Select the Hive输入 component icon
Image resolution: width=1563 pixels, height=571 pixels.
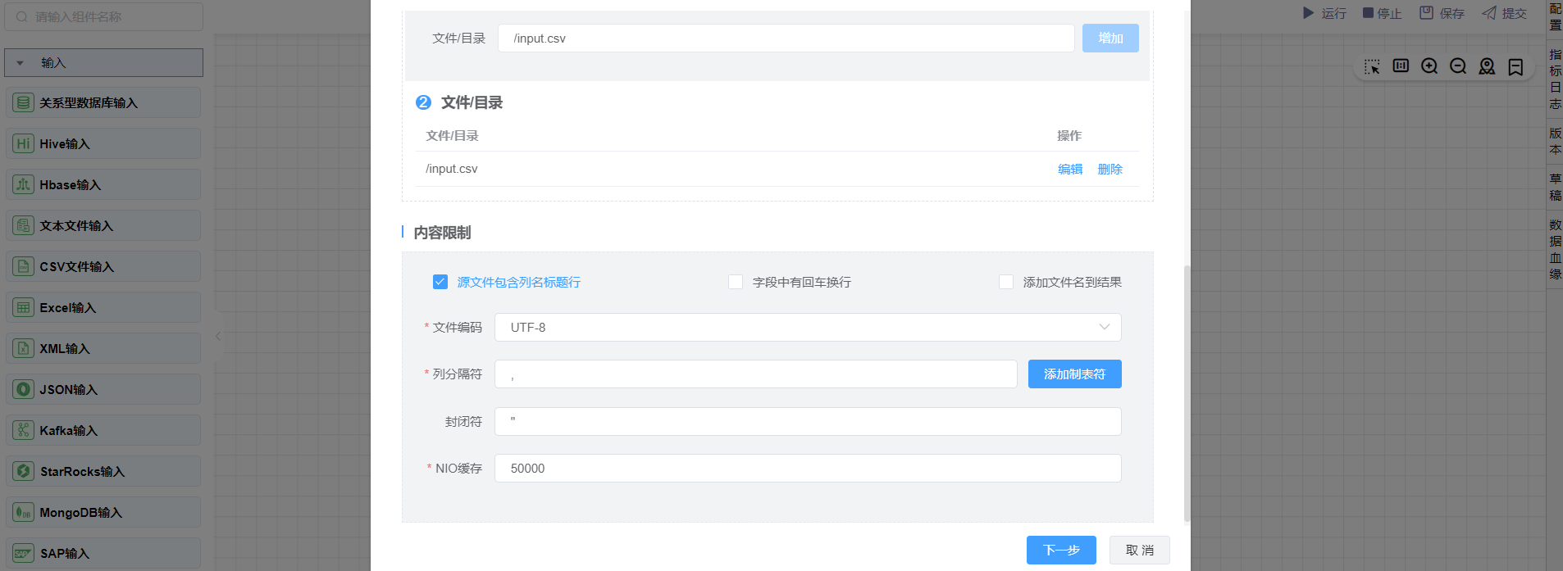pos(24,144)
